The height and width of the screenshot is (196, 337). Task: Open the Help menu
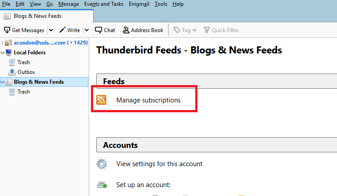click(x=178, y=4)
